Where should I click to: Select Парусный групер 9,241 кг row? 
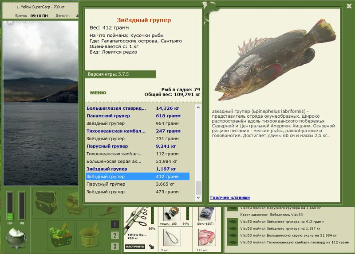(x=138, y=146)
